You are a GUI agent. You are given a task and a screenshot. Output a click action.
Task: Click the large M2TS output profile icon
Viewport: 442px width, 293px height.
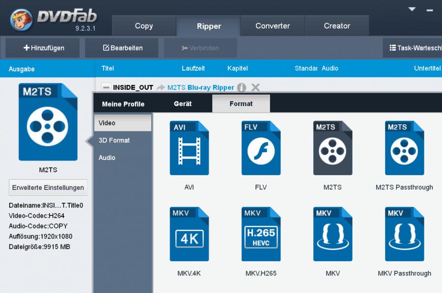[x=48, y=122]
